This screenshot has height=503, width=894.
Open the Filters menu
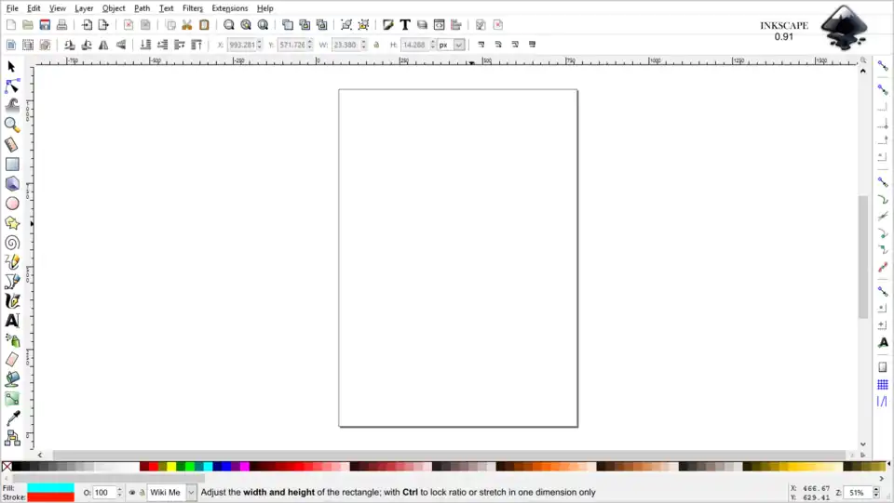coord(193,8)
